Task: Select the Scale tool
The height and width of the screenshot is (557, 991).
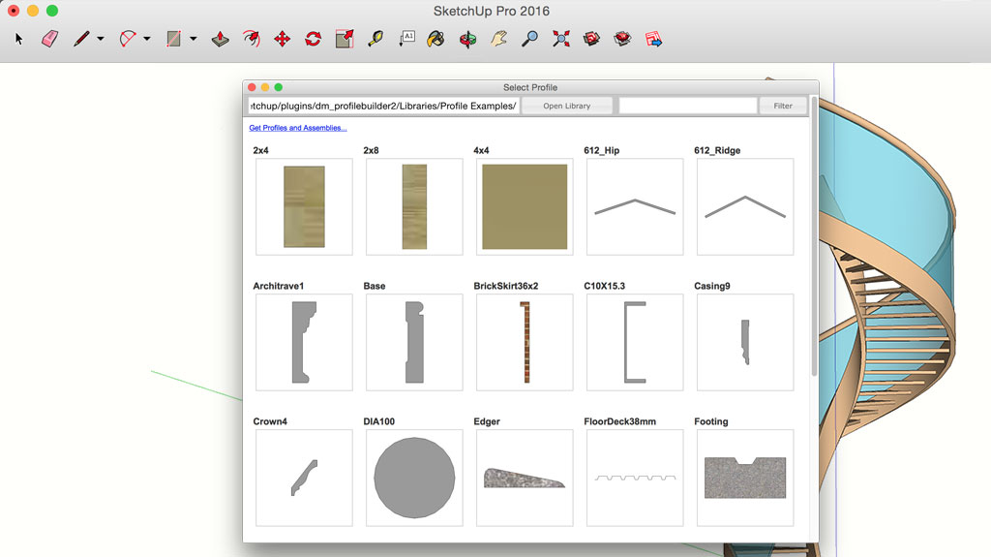Action: coord(345,40)
